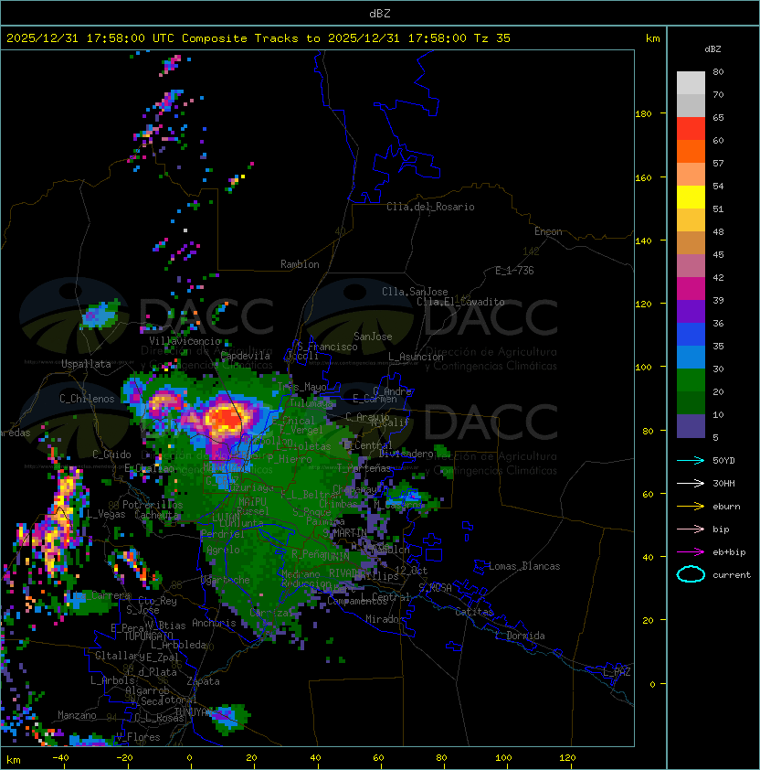Click the 'C_Chilenos' map label

pos(87,399)
